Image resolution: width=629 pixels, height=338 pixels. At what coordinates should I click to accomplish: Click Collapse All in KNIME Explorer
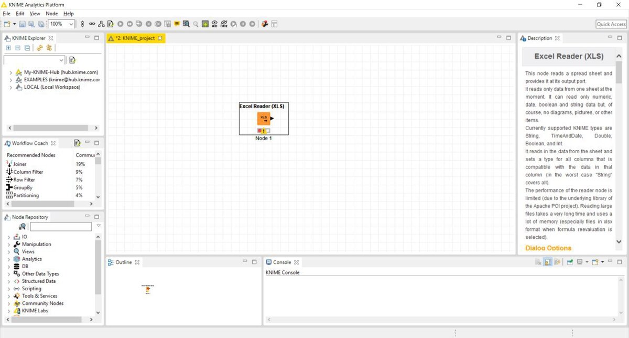17,48
